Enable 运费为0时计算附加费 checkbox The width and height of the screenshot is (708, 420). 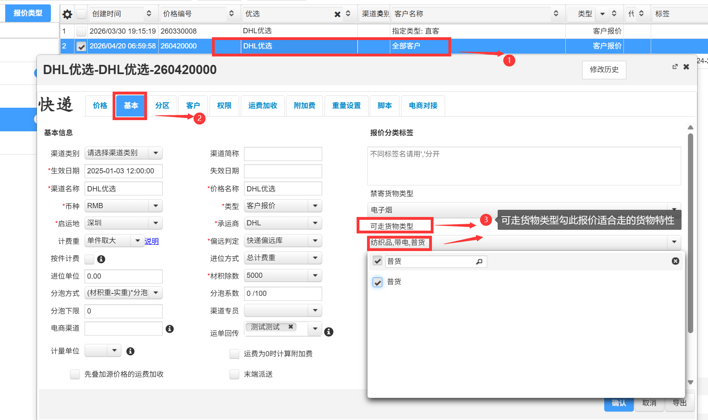(234, 354)
